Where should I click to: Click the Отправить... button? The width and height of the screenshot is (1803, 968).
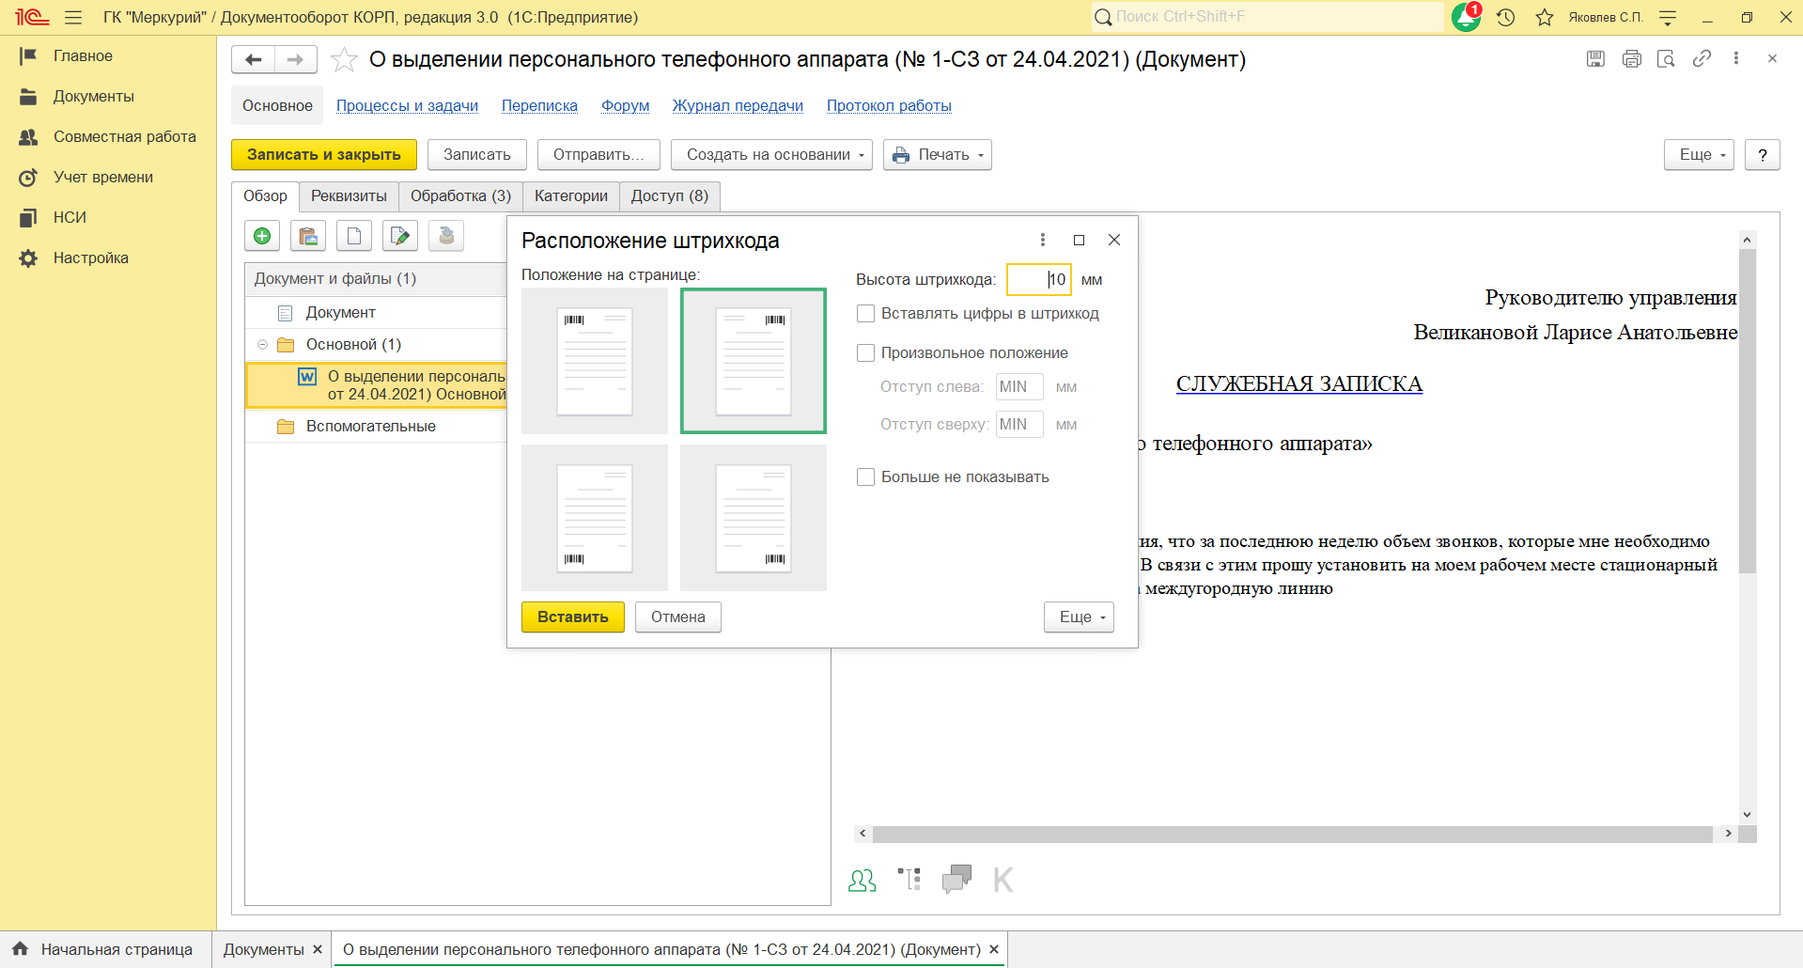pos(598,154)
